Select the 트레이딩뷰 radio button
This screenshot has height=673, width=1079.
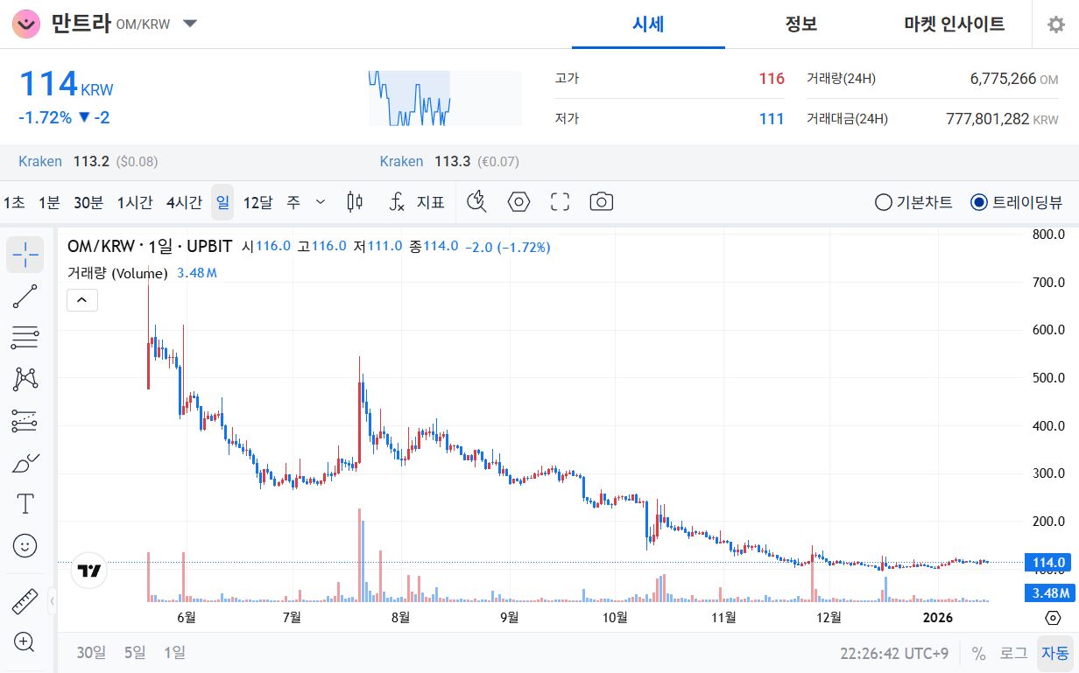978,202
